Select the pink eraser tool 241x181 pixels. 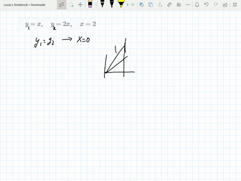click(x=90, y=4)
